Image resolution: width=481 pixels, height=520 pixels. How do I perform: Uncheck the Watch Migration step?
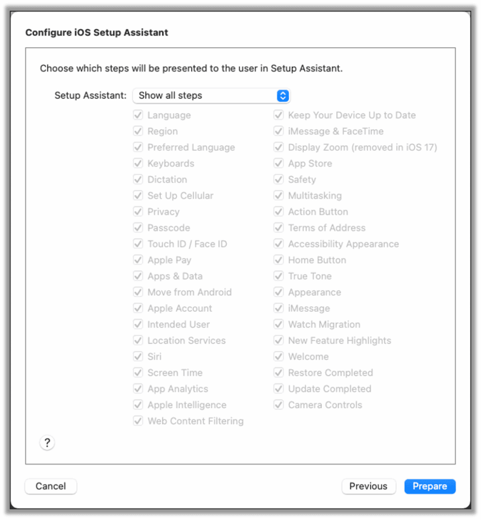click(278, 324)
